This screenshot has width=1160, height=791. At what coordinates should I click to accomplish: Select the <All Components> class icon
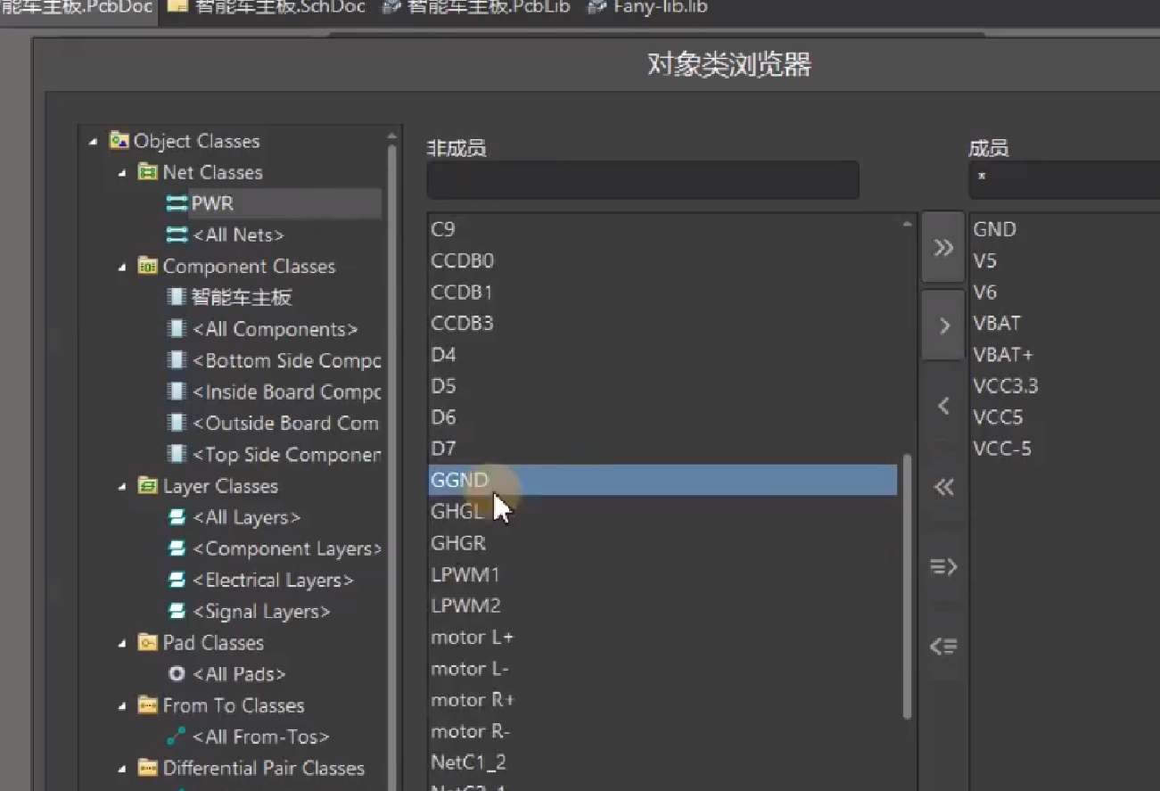[176, 329]
